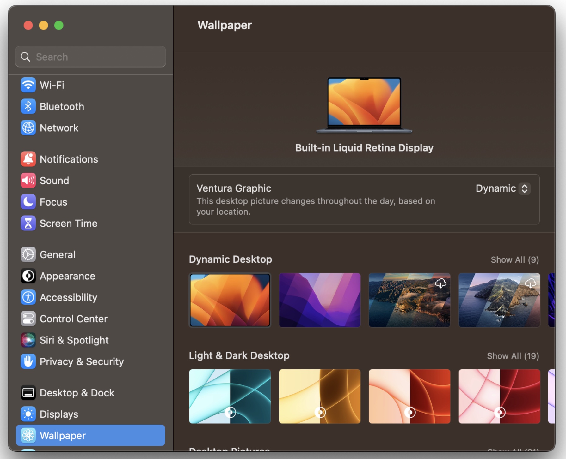Select the purple Monterey dynamic wallpaper

pyautogui.click(x=320, y=300)
